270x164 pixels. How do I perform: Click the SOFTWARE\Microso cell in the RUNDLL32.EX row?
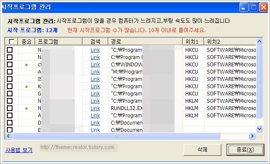[231, 108]
